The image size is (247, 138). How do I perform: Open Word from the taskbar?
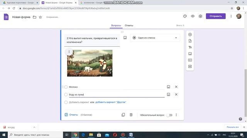pos(131,135)
